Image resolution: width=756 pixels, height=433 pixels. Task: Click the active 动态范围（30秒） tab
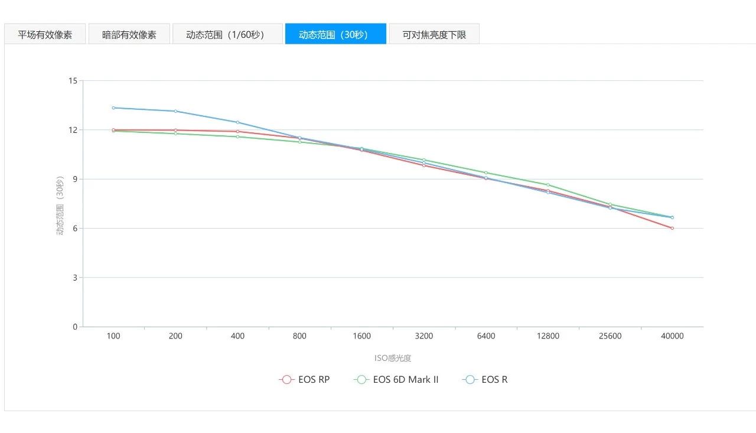(335, 34)
